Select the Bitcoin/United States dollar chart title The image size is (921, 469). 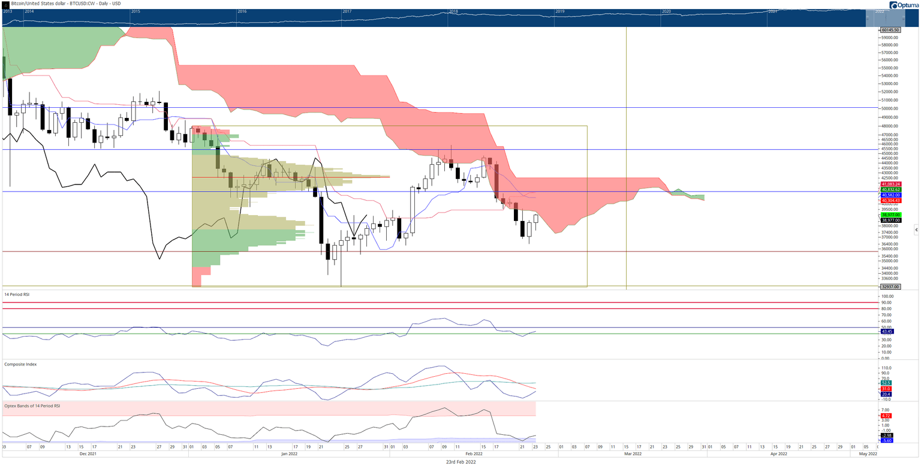tap(66, 4)
